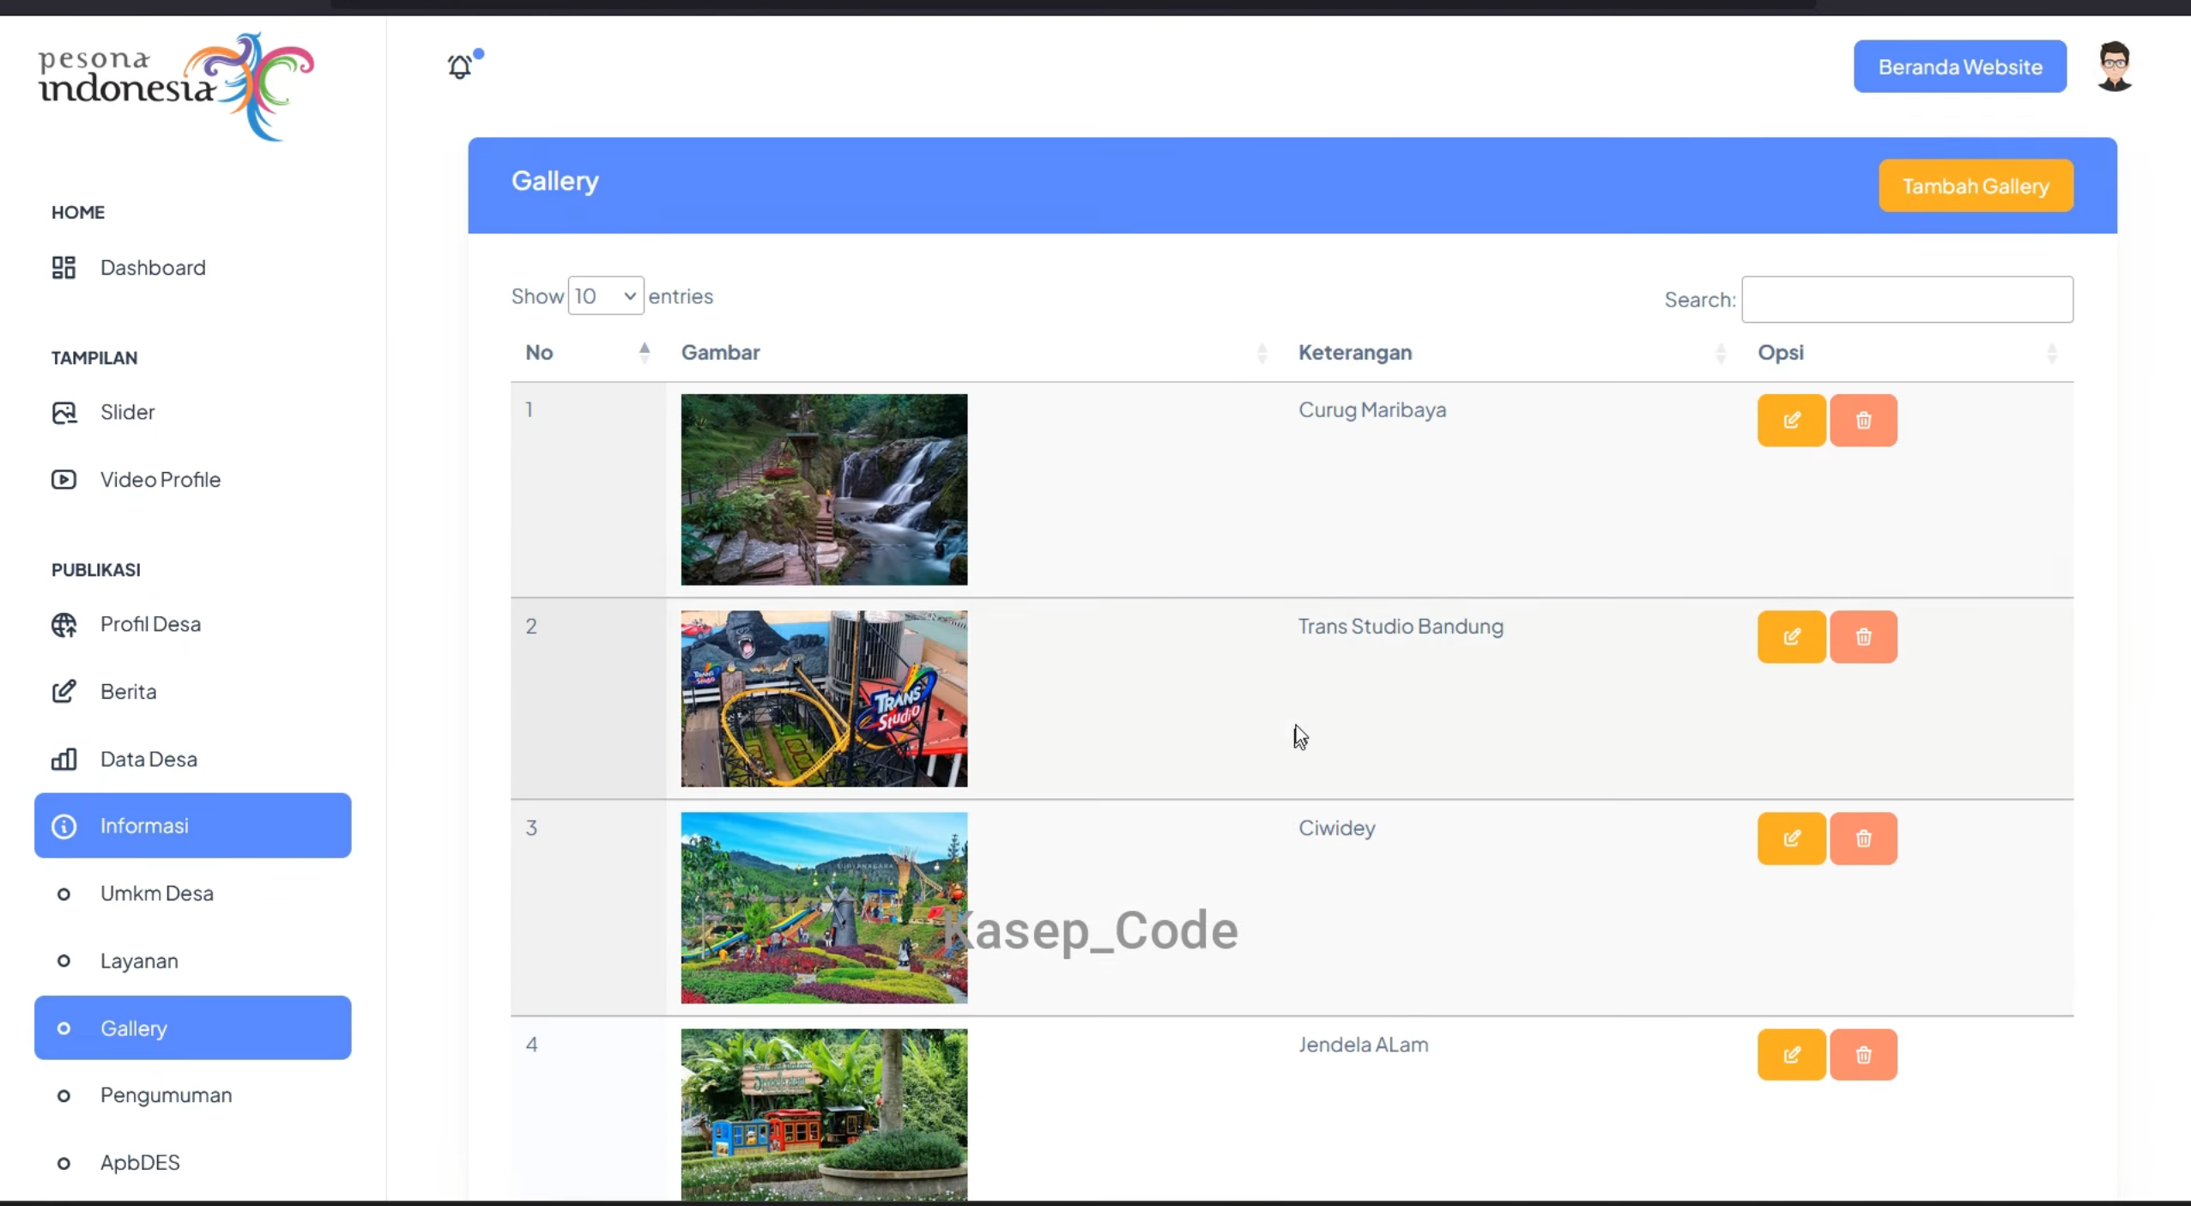
Task: Click the 'Ciwidey' description text
Action: [x=1336, y=828]
